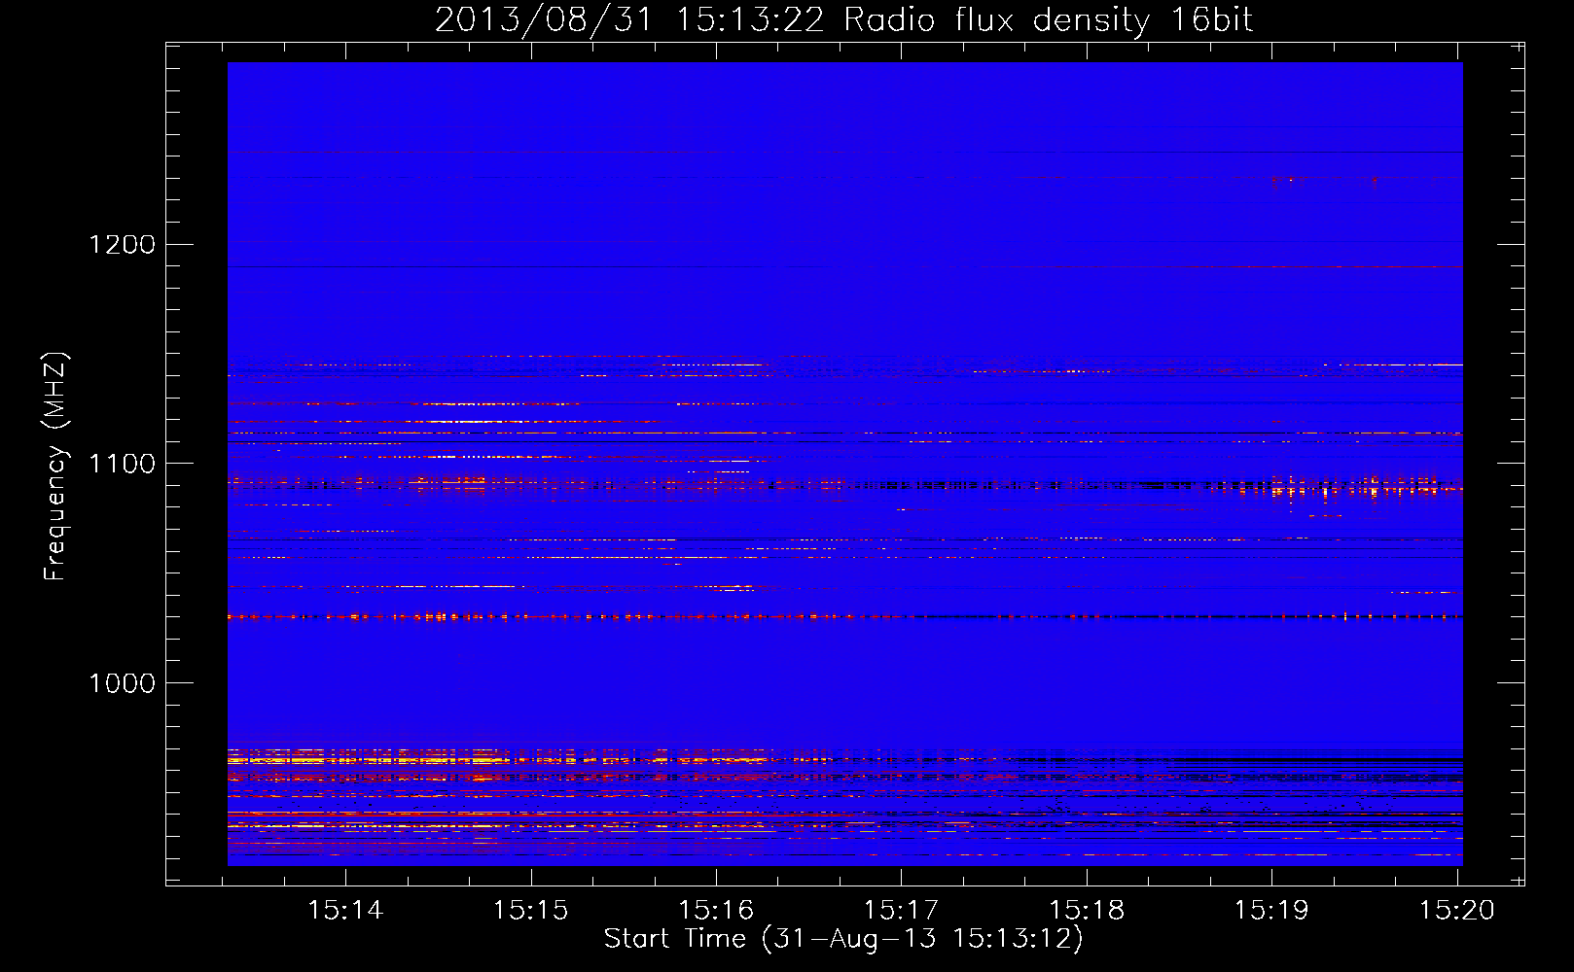Click the 15:17 time tick label

[901, 911]
